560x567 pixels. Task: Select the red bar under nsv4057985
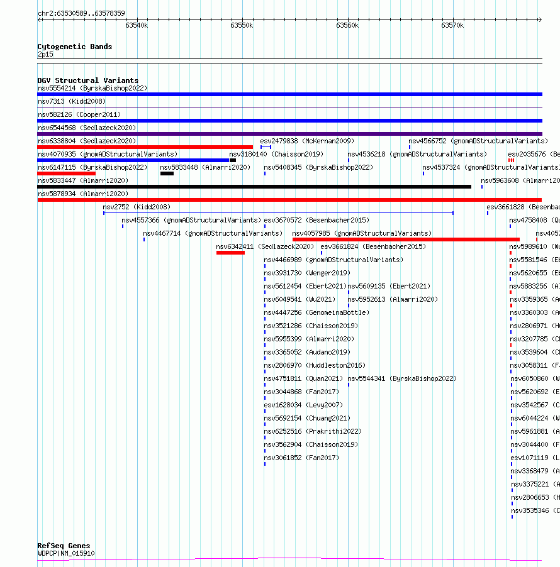(406, 239)
